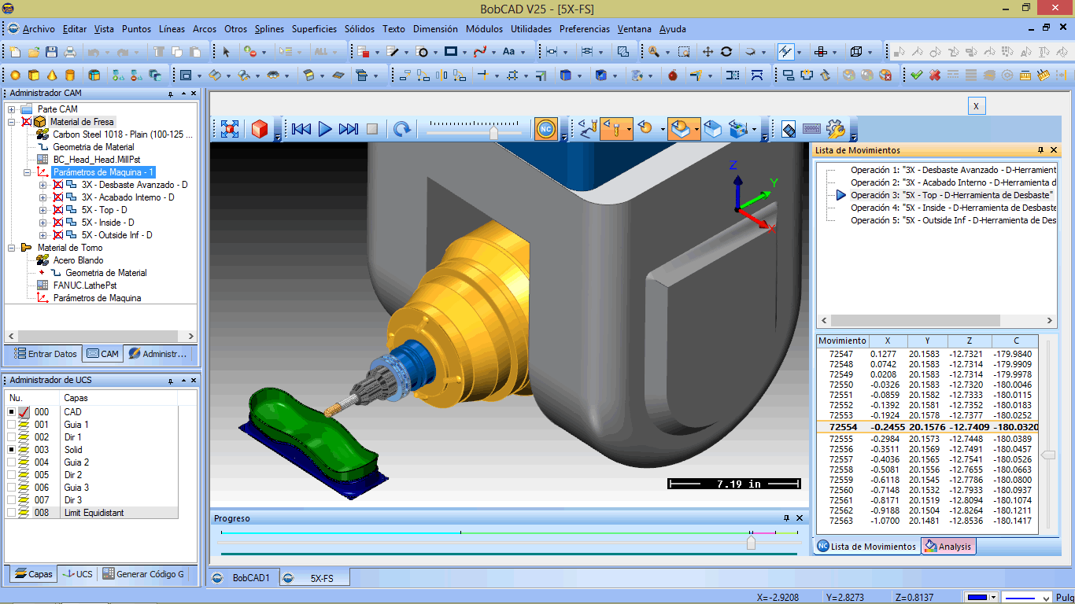
Task: Expand the Parte CAM tree node
Action: pyautogui.click(x=12, y=109)
